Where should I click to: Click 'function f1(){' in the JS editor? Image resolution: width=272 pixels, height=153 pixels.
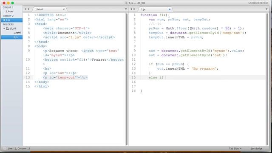click(155, 15)
